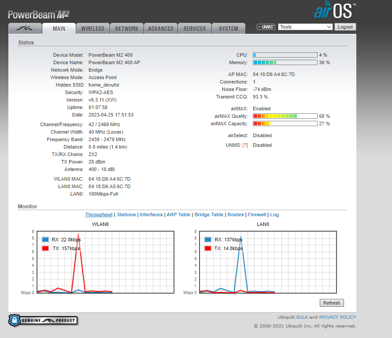Screen dimensions: 392x338
Task: Open the Tools dropdown menu
Action: [305, 27]
